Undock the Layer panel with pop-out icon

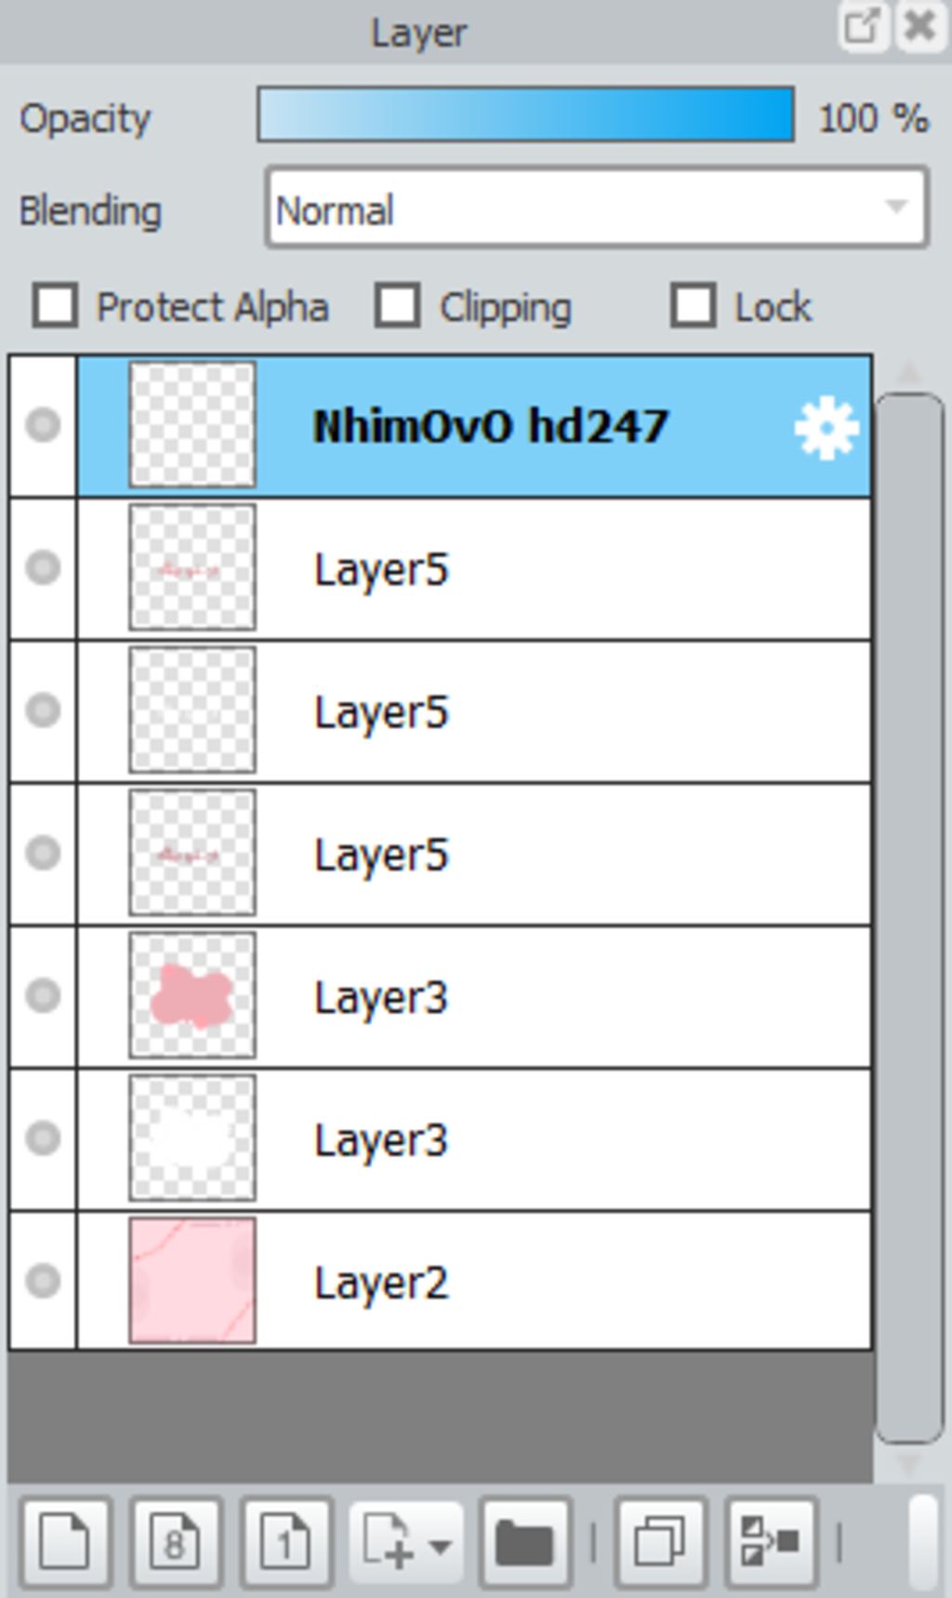860,25
